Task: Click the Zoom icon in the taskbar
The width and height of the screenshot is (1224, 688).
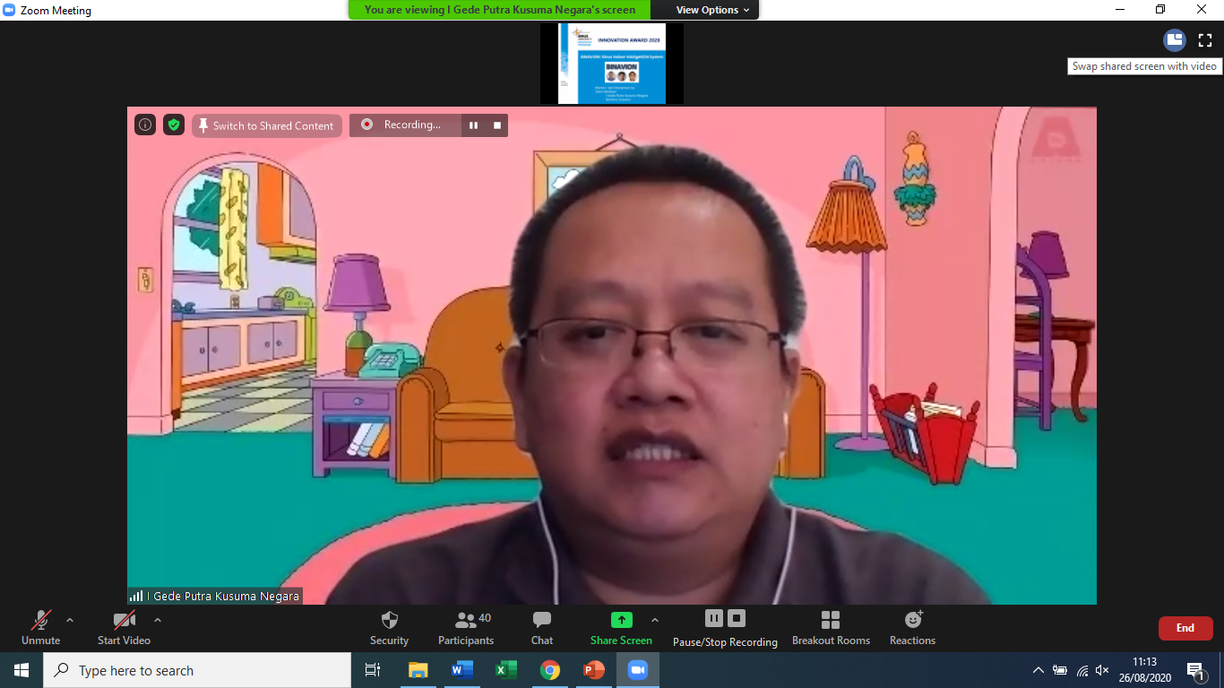Action: pos(638,670)
